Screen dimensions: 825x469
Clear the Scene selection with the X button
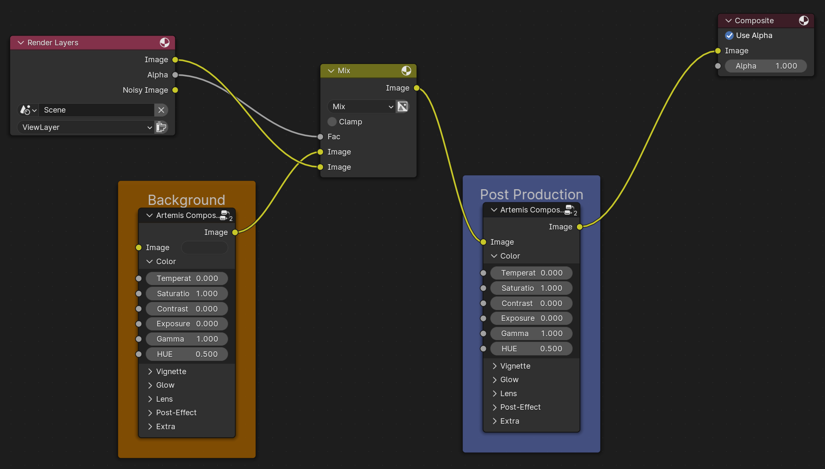tap(161, 110)
